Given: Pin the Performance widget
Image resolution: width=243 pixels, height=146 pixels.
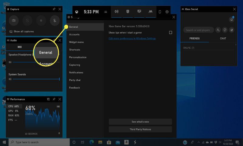Looking at the screenshot, I should coord(54,99).
